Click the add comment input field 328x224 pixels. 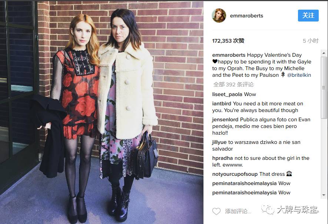238,211
